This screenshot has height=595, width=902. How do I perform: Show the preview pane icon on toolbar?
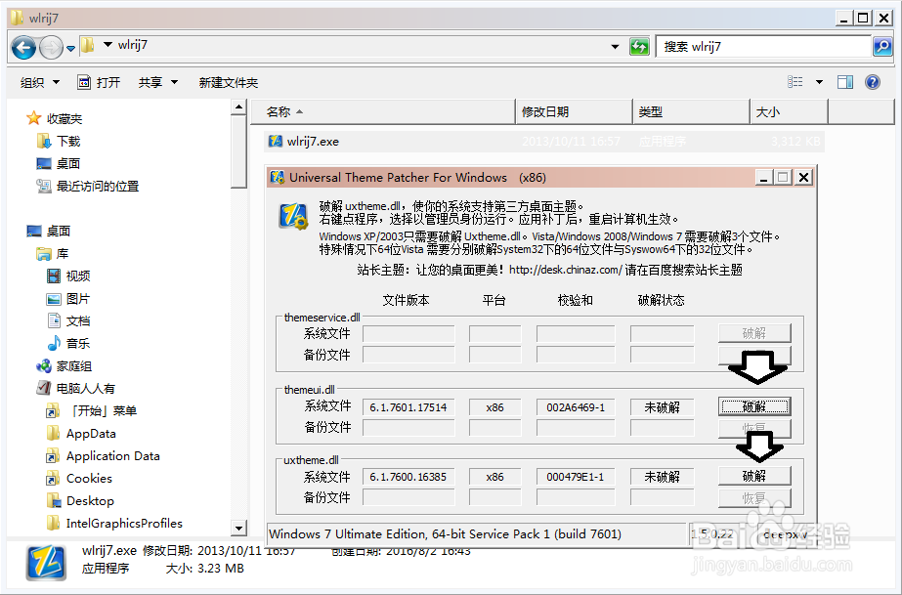pos(844,81)
